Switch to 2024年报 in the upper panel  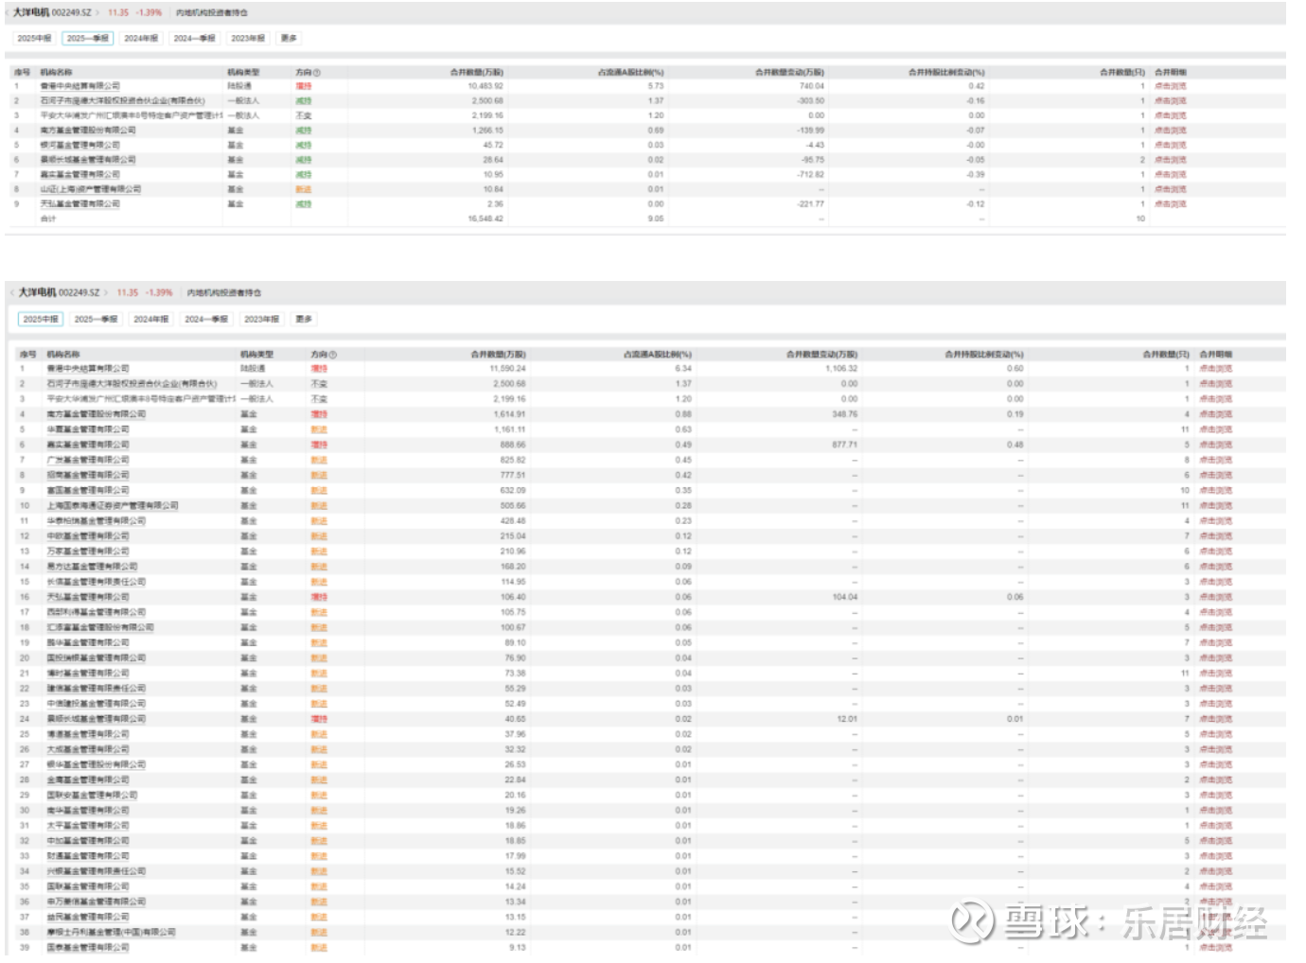pyautogui.click(x=141, y=39)
